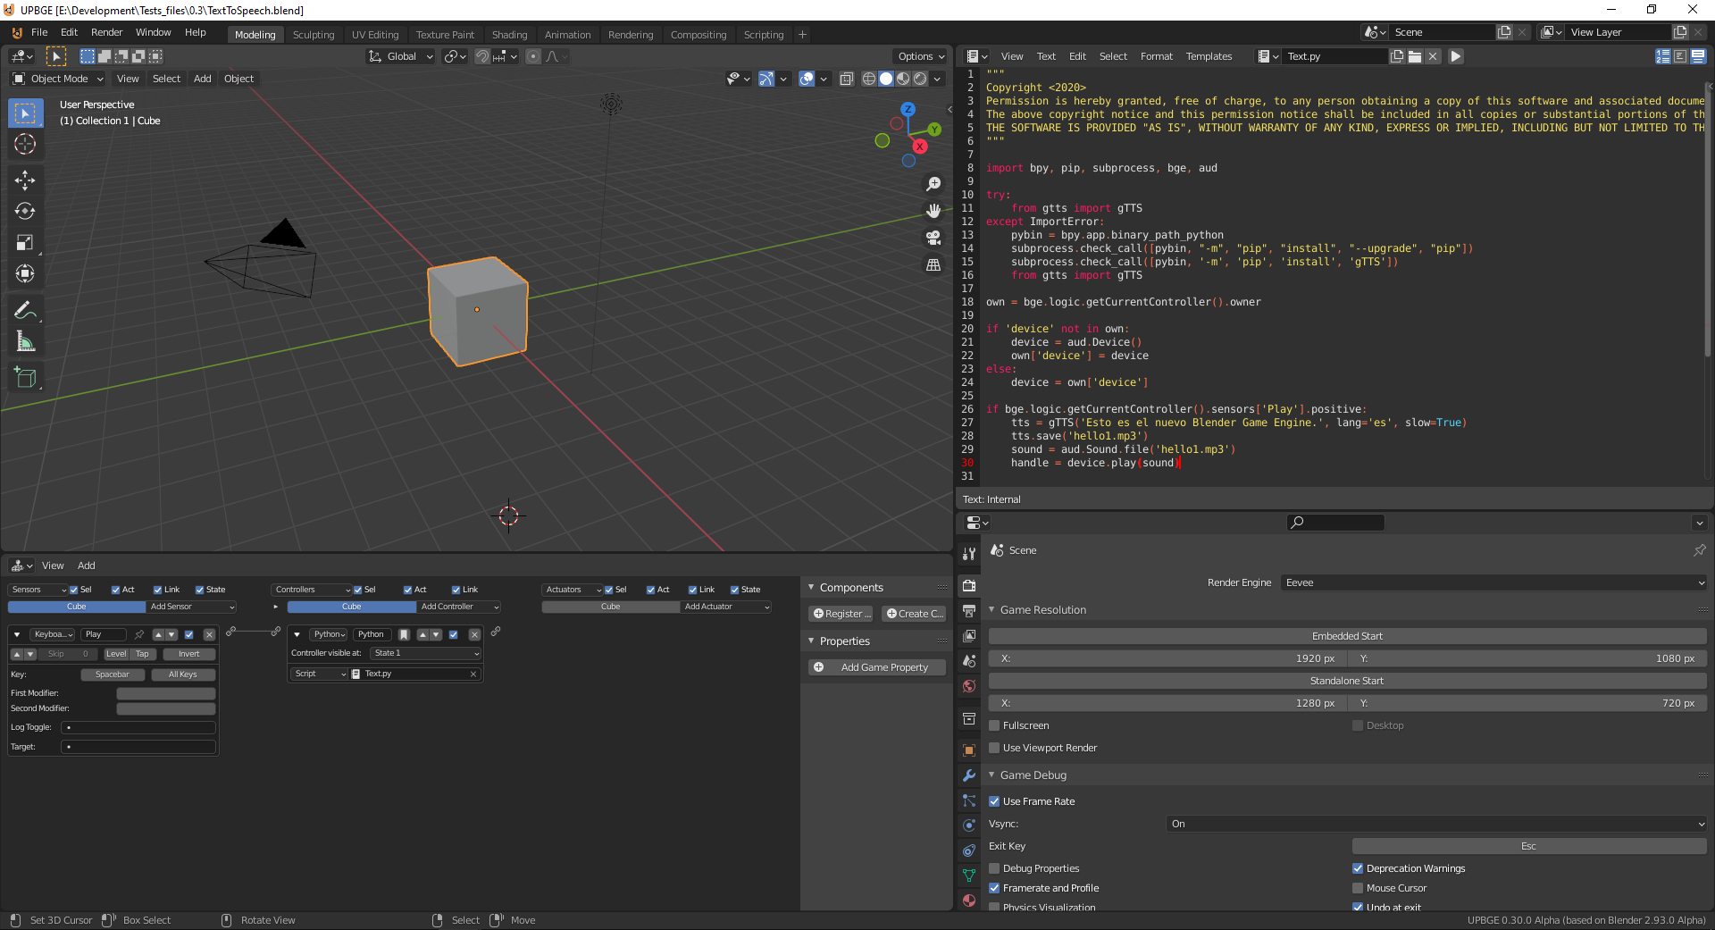1715x930 pixels.
Task: Open the Add Controller dropdown
Action: 459,607
